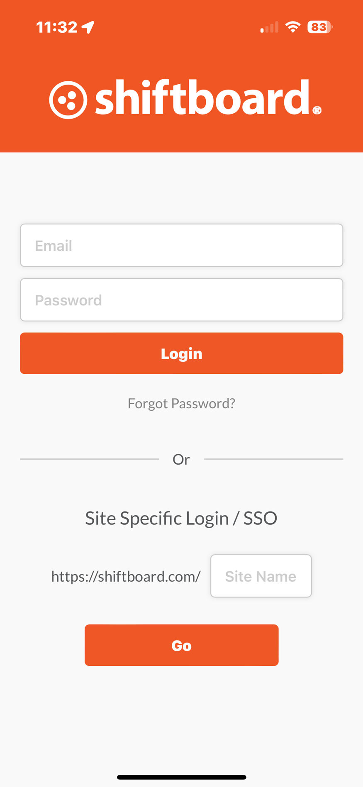The height and width of the screenshot is (787, 363).
Task: Tap the location arrow icon in status bar
Action: [x=88, y=27]
